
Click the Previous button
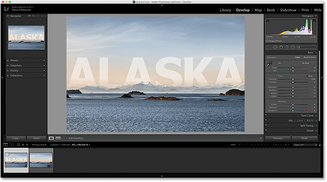pos(278,138)
